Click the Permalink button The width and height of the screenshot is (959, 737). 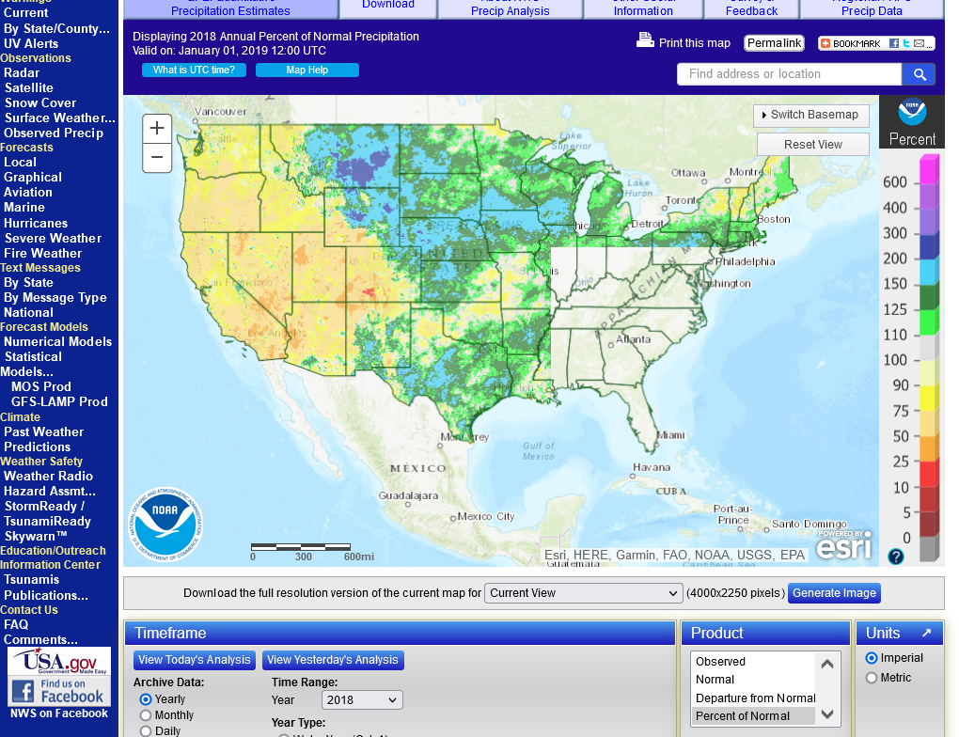pyautogui.click(x=774, y=43)
